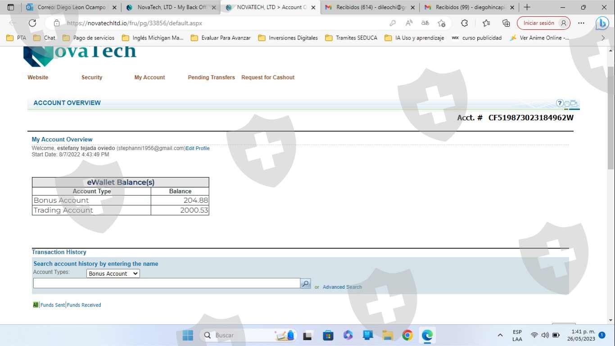The width and height of the screenshot is (615, 346).
Task: Open the Microsoft 365 Copilot taskbar icon
Action: point(348,335)
